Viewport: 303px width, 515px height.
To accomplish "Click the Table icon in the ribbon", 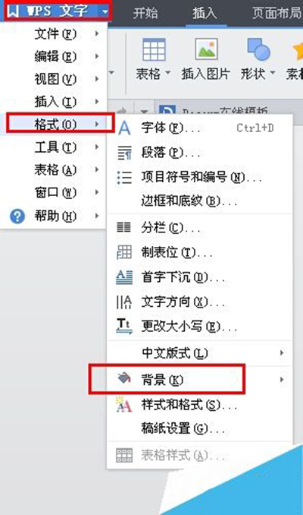I will point(154,49).
